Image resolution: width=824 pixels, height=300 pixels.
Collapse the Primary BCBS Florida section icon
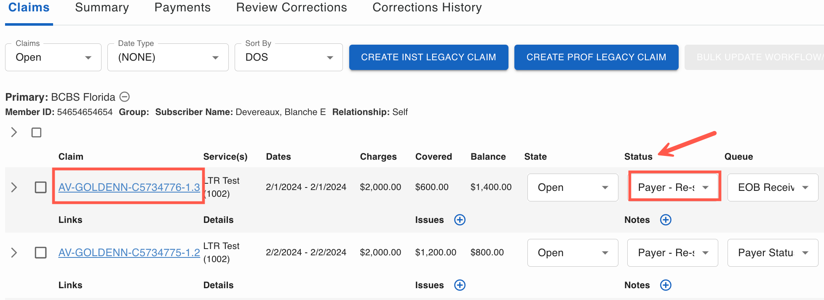coord(124,97)
